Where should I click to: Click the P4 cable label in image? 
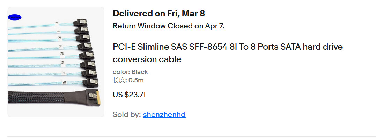point(61,46)
